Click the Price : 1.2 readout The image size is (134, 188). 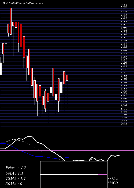[x=16, y=168]
